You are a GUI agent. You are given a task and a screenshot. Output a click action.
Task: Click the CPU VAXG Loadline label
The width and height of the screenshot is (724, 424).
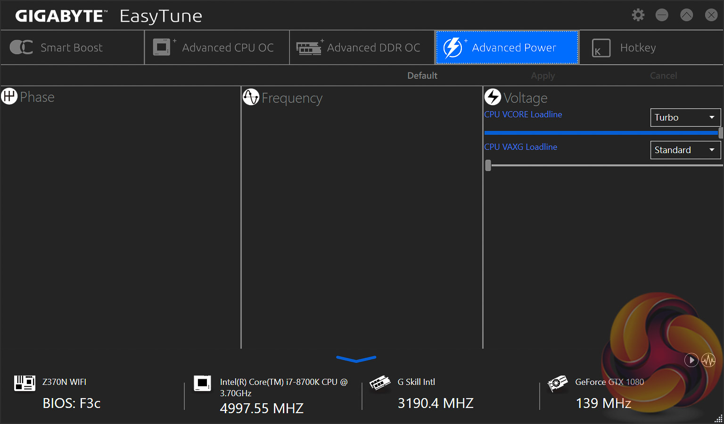pyautogui.click(x=521, y=147)
